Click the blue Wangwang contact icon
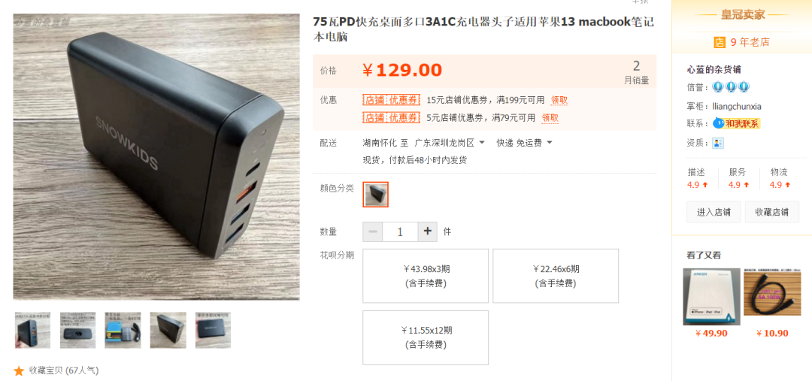 [x=718, y=123]
